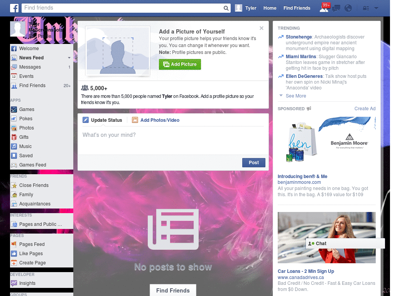
Task: Open the Chat bar
Action: (345, 244)
